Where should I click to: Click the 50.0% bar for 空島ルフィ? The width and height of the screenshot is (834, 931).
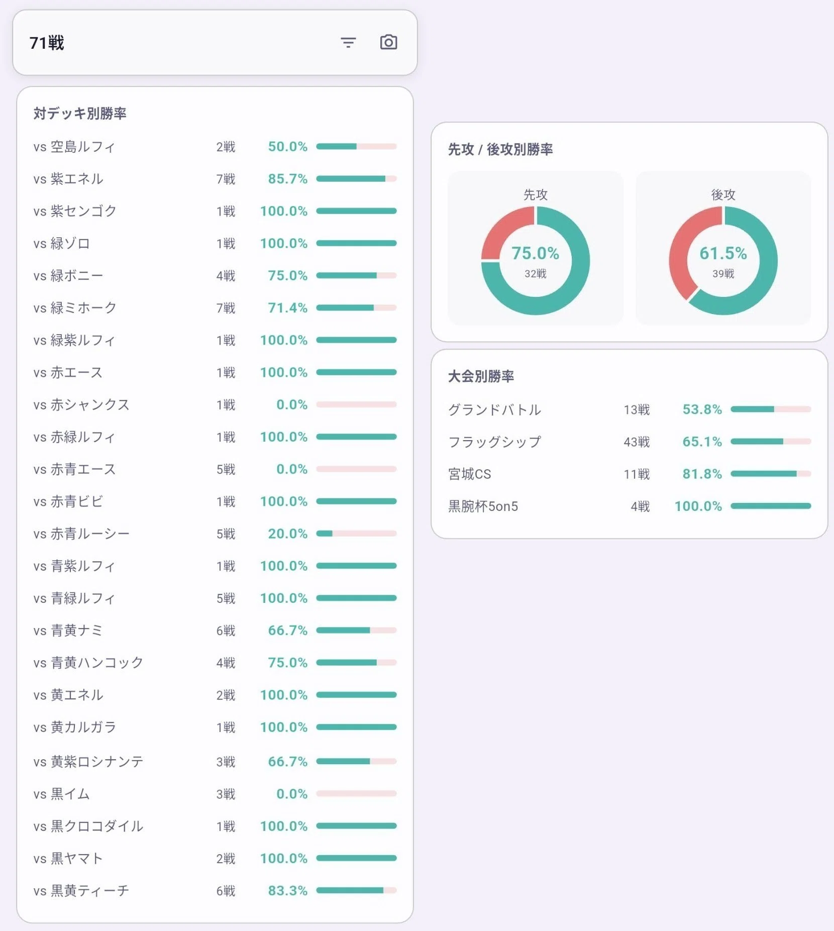pos(356,147)
